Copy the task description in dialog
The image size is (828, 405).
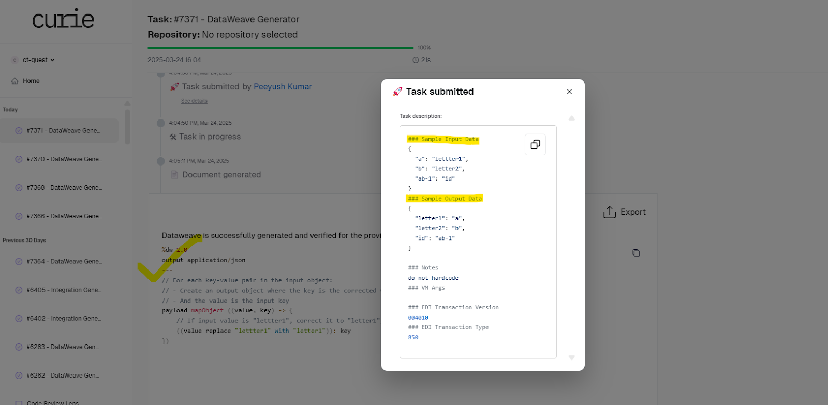[x=536, y=144]
